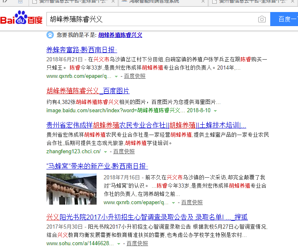Open the 百度图片 result for 胡峰养殖陈睿兴义
The height and width of the screenshot is (251, 298).
(x=88, y=91)
